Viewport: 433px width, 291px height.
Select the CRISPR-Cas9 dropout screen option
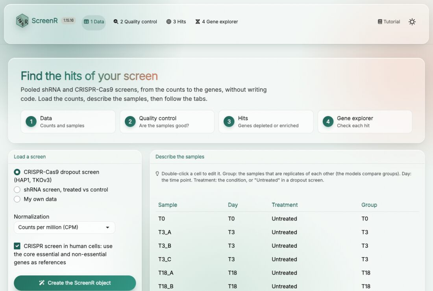pos(17,172)
